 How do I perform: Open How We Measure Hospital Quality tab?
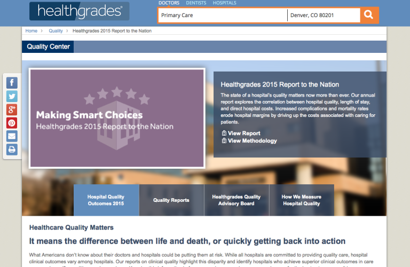[302, 200]
